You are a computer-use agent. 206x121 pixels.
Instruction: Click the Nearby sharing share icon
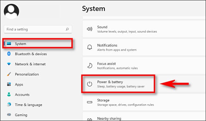click(x=90, y=119)
